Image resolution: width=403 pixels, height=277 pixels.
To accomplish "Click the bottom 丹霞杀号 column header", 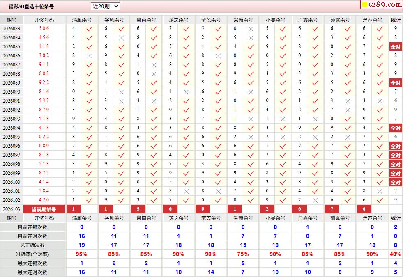I will 308,218.
